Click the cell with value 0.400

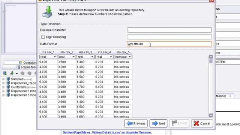(104, 87)
